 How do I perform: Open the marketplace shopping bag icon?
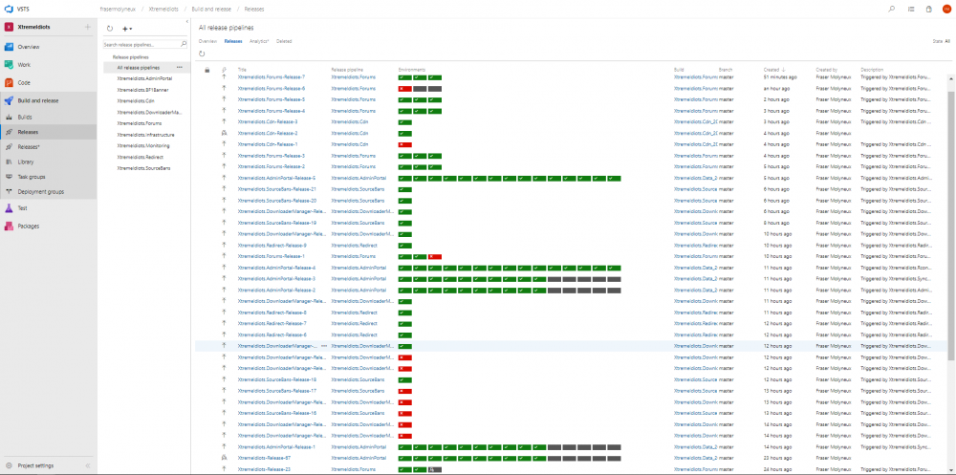tap(928, 9)
